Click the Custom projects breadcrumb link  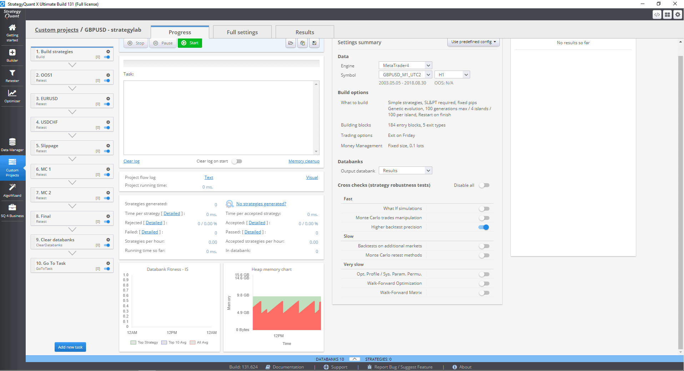point(57,30)
